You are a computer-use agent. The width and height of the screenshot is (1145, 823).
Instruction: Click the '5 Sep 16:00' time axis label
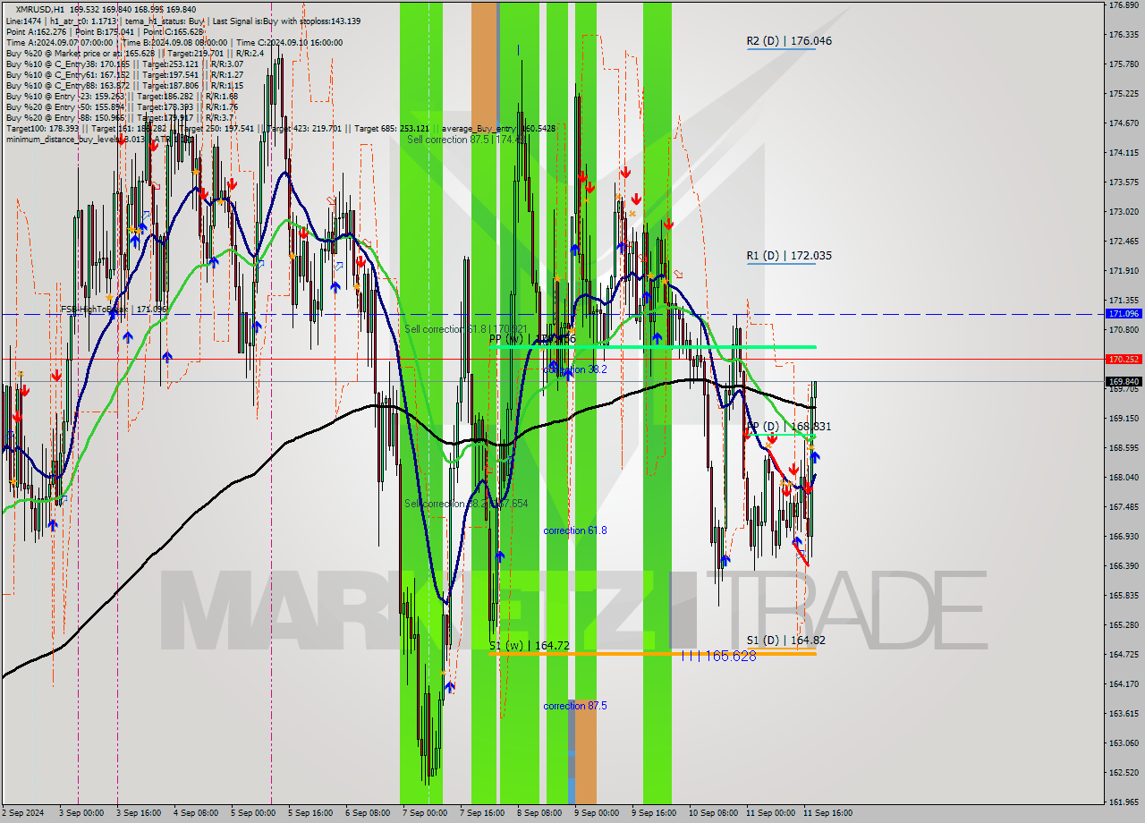[x=310, y=813]
